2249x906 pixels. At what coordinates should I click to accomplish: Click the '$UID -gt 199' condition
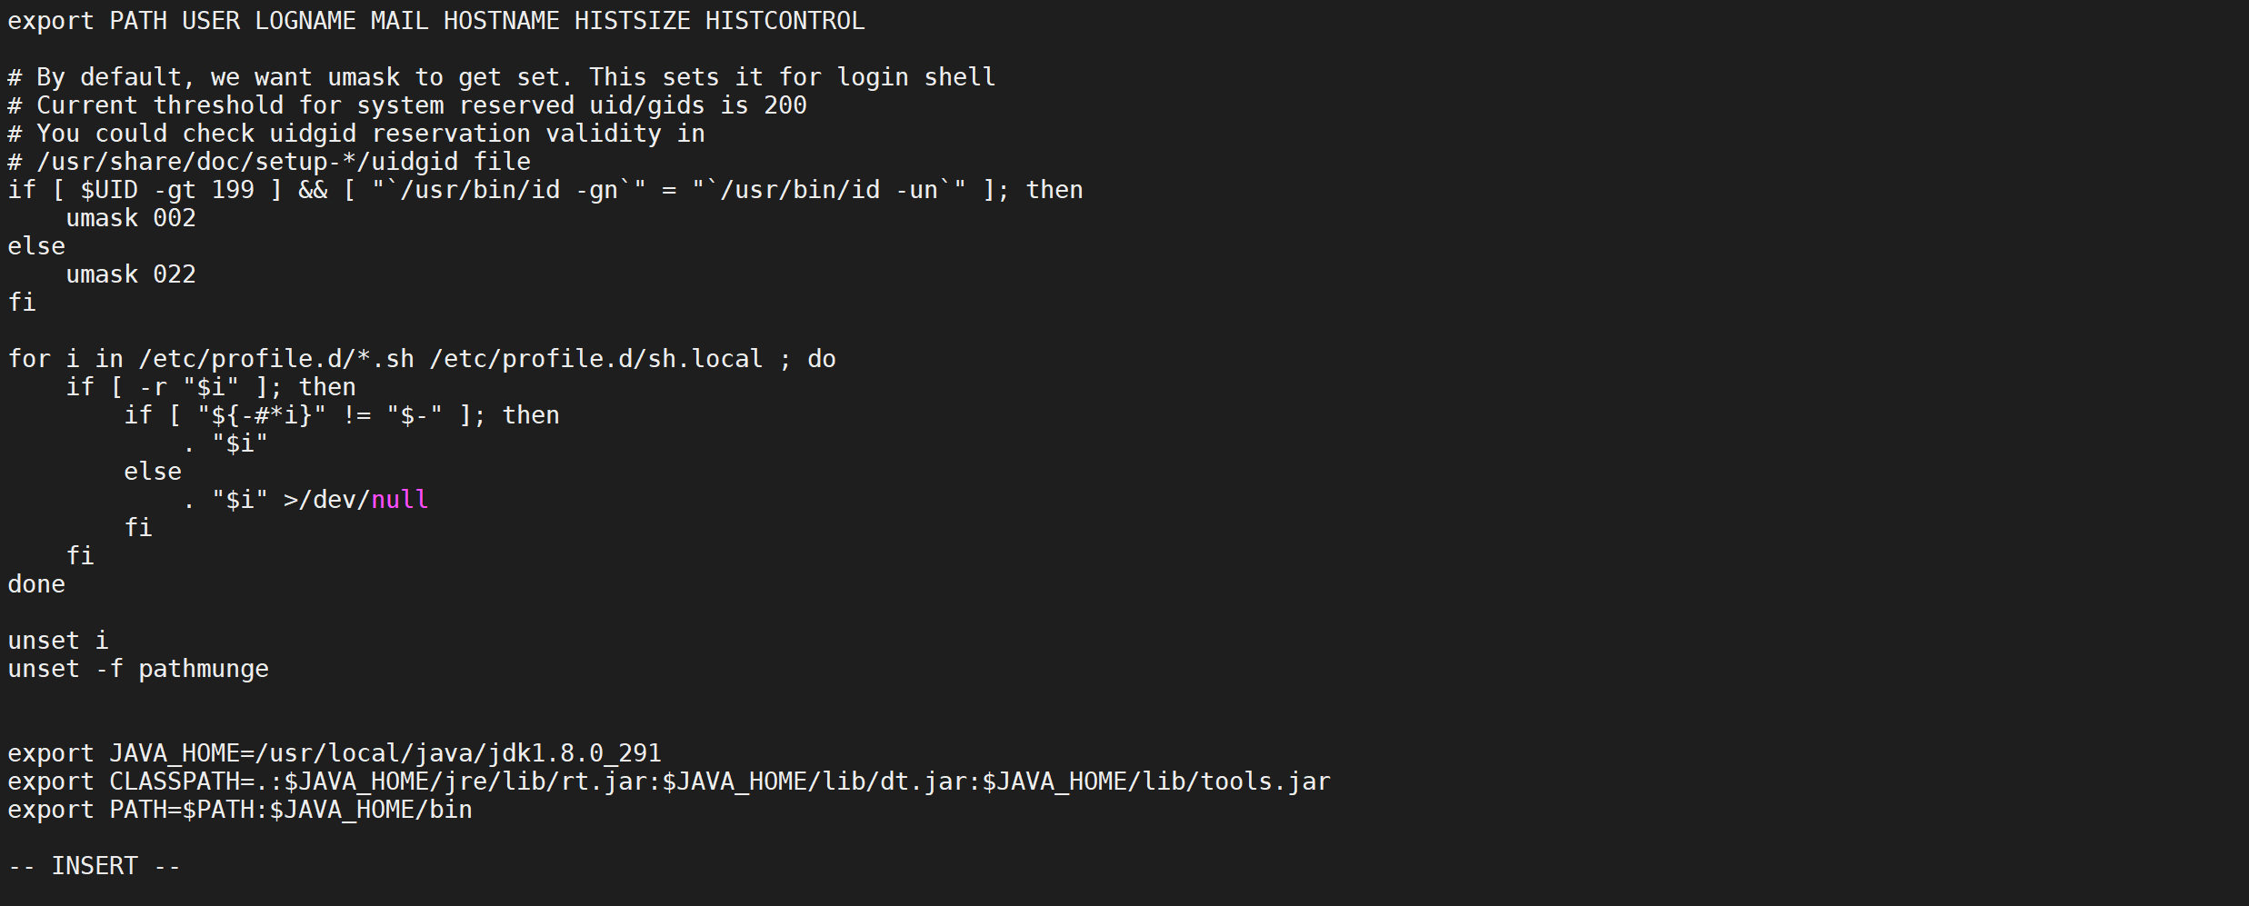[x=167, y=190]
